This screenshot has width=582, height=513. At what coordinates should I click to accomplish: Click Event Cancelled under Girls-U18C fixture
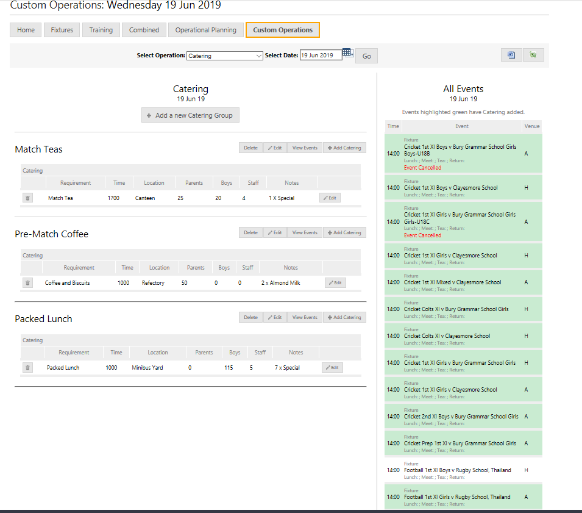point(422,235)
